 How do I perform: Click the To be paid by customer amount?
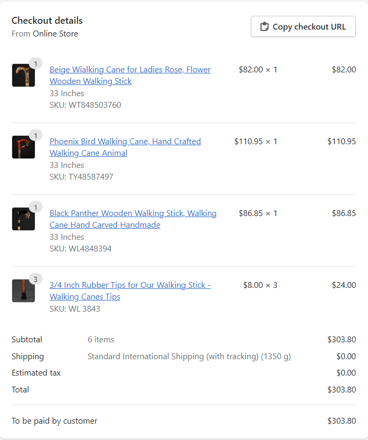341,421
